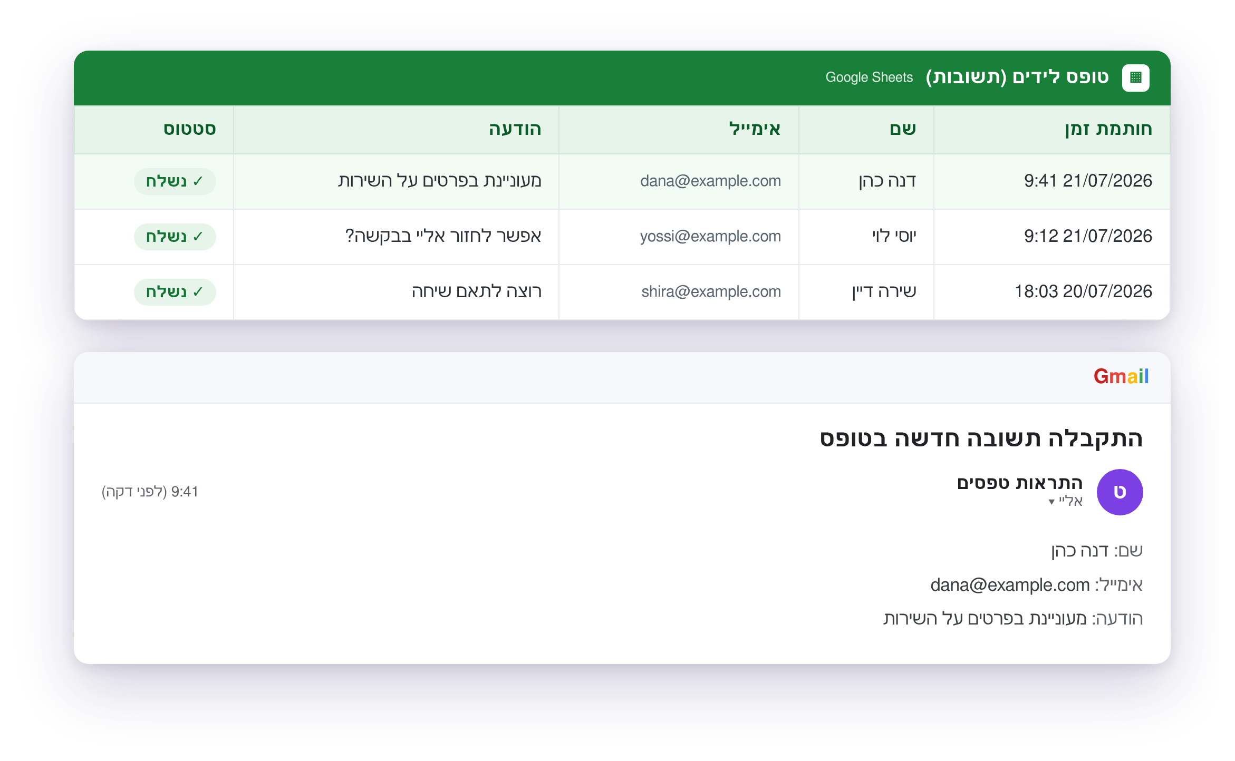Click the email time 9:41 (לפני דקה)
Image resolution: width=1235 pixels, height=761 pixels.
coord(150,492)
